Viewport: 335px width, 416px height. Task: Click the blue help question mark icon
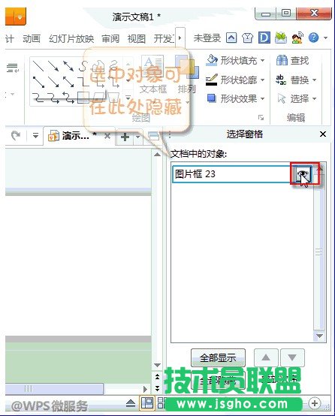click(313, 38)
